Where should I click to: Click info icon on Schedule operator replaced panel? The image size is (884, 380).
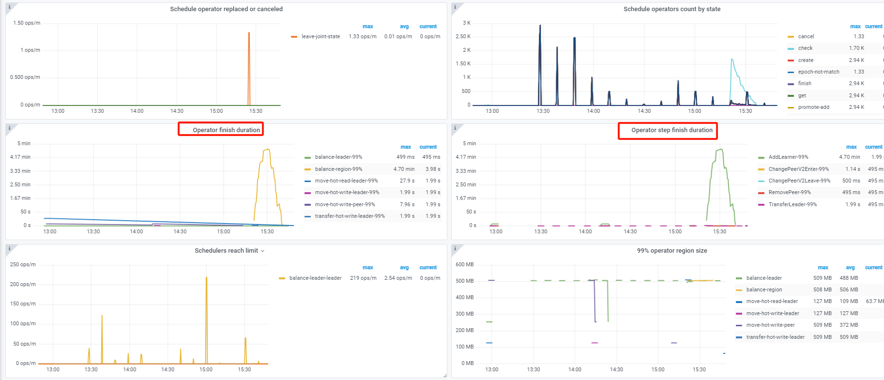[x=9, y=7]
